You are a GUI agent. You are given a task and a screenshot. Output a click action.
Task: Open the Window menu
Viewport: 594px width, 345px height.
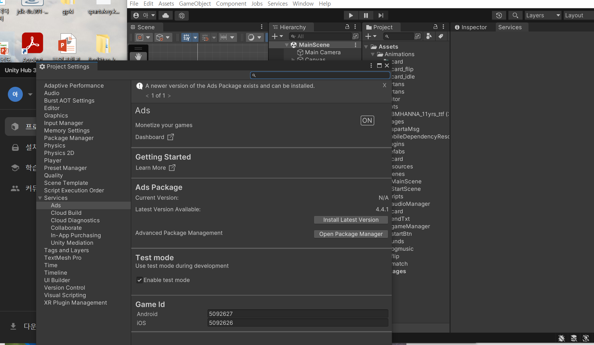pyautogui.click(x=303, y=4)
